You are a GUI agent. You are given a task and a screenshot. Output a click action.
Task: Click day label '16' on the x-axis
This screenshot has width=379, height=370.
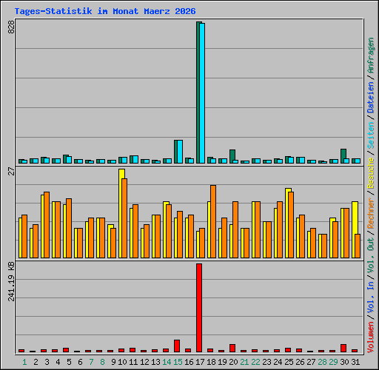click(x=189, y=362)
